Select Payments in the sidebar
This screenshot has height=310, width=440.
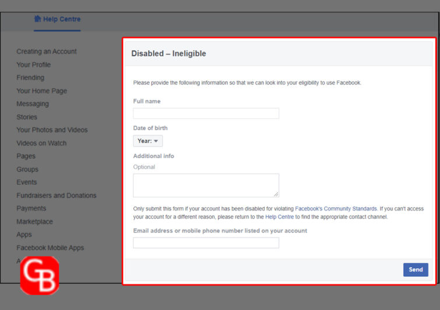pos(31,208)
